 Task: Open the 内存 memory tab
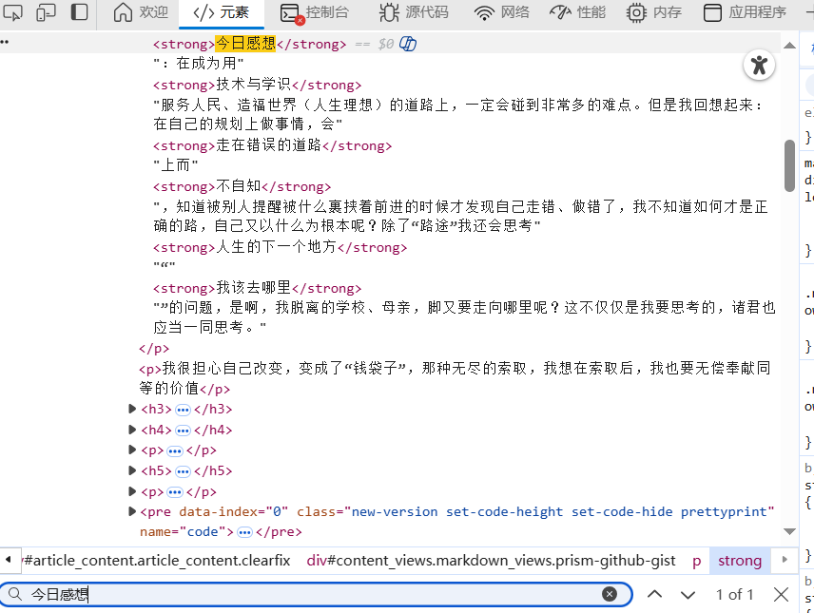click(653, 12)
